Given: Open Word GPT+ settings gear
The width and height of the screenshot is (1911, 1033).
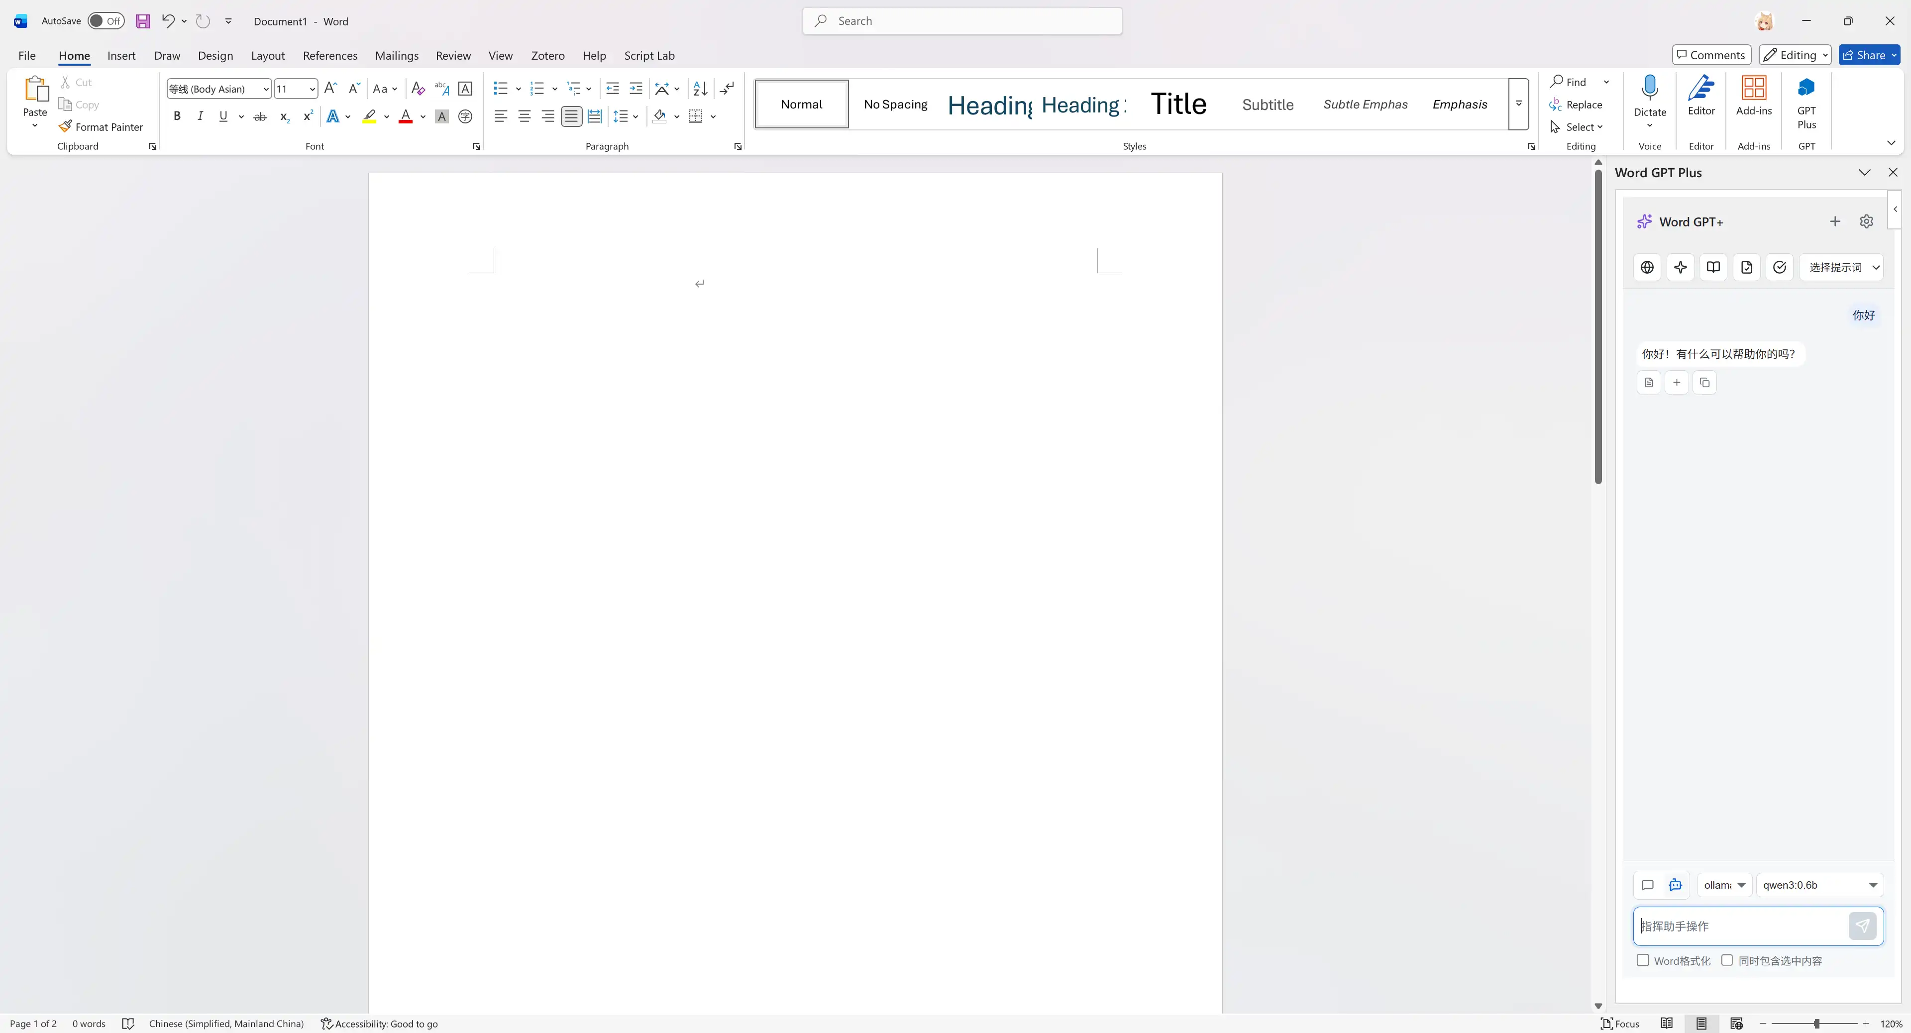Looking at the screenshot, I should (1867, 222).
